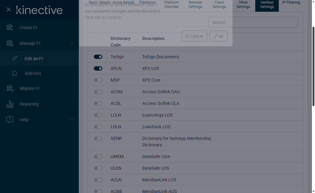
Task: Click the Edit an FI pencil icon
Action: click(15, 58)
